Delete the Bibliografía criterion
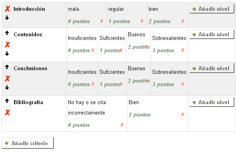Image resolution: width=236 pixels, height=152 pixels. [7, 113]
